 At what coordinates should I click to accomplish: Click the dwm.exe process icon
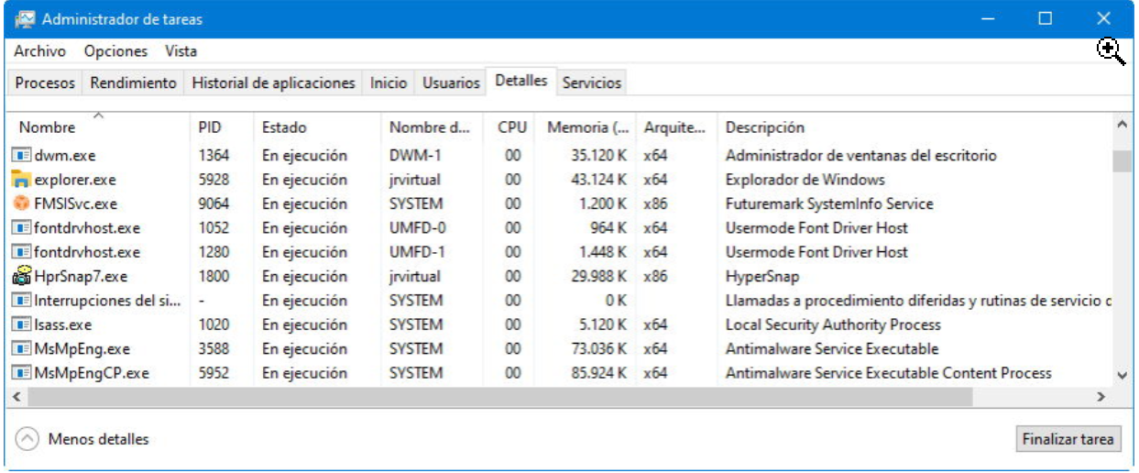(22, 156)
